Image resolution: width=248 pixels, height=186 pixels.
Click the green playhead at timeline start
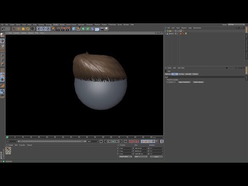7,137
